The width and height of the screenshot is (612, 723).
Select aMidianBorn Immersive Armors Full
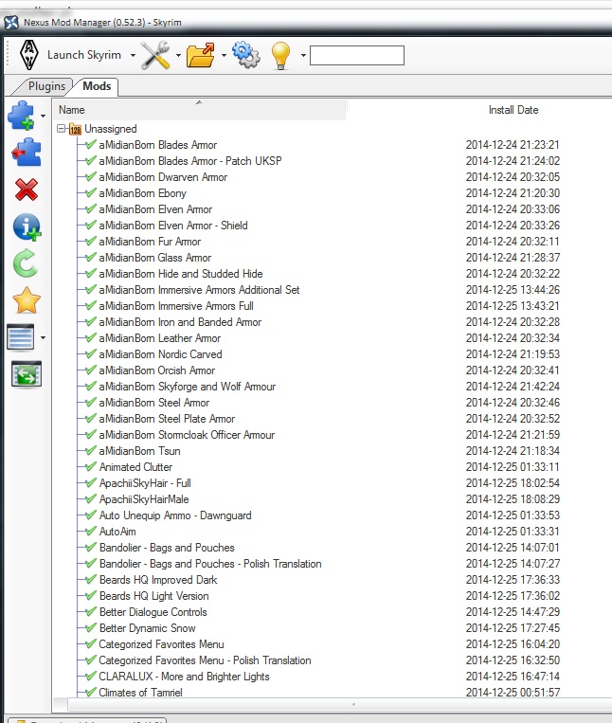click(x=176, y=306)
